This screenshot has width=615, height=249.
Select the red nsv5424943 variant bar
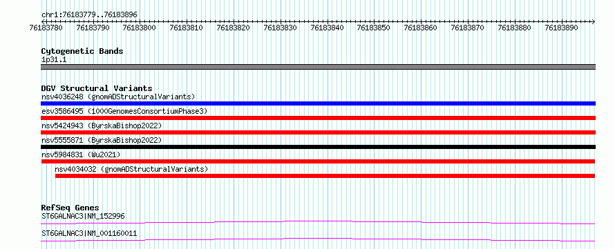tap(318, 132)
